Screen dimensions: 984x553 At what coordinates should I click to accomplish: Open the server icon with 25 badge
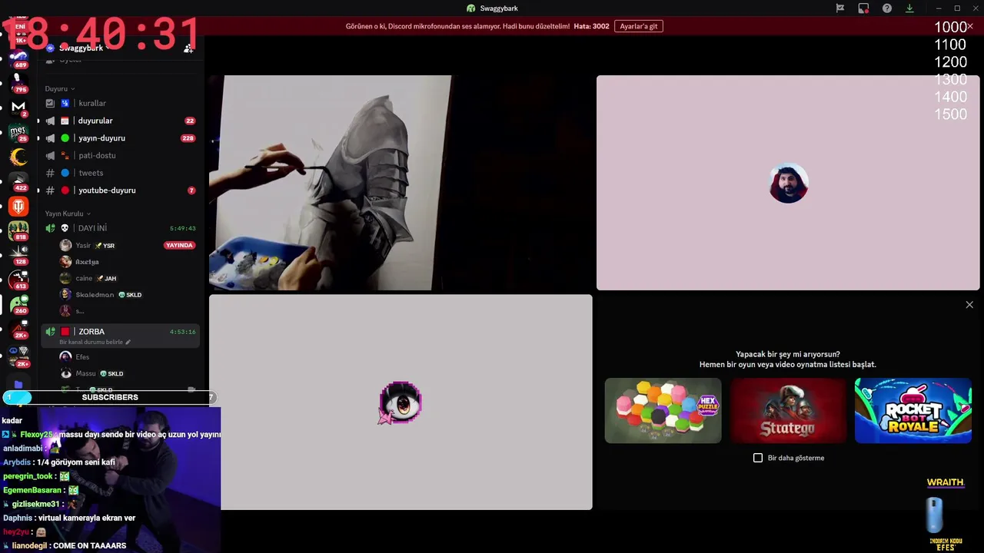pyautogui.click(x=18, y=131)
